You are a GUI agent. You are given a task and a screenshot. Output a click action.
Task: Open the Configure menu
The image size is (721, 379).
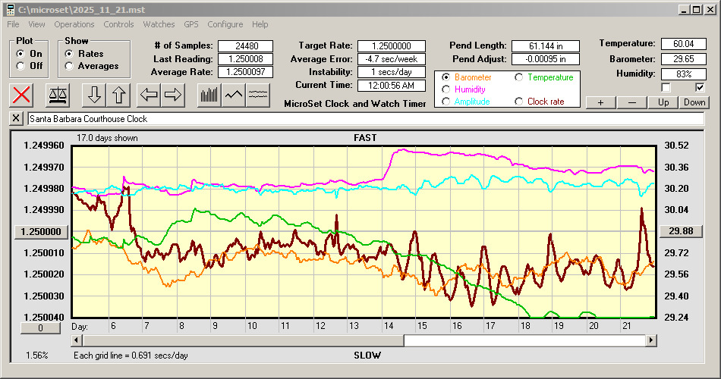[225, 24]
